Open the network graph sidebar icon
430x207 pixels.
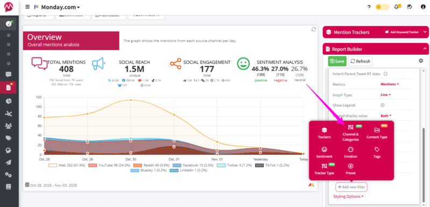tap(9, 114)
